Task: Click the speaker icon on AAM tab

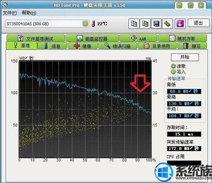Action: coord(134,38)
